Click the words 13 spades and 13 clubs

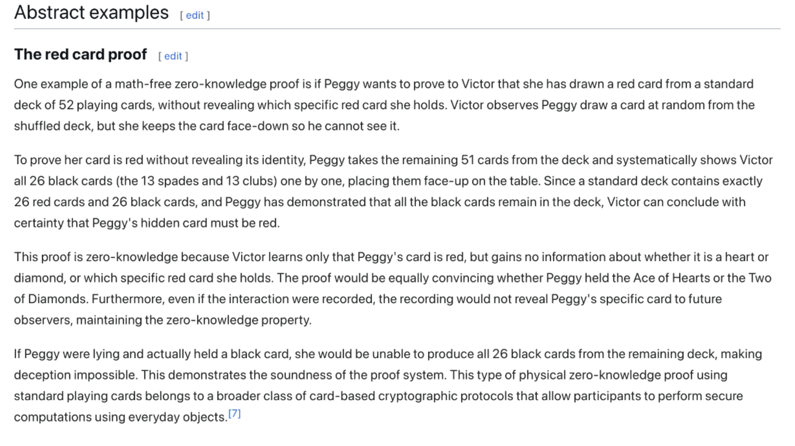pyautogui.click(x=209, y=181)
